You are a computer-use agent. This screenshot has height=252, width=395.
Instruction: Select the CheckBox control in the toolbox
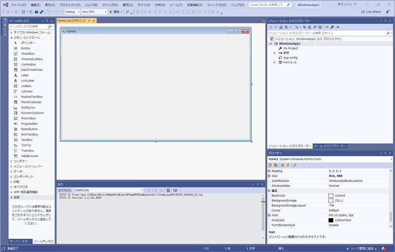28,54
